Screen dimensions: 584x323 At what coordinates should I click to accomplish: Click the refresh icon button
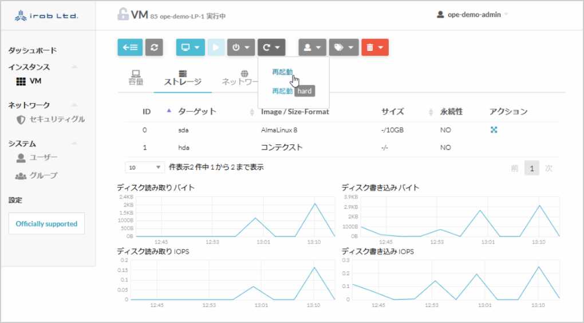point(153,48)
